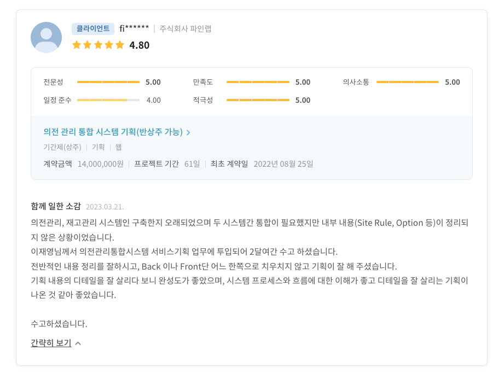
Task: Click the chevron arrow beside the project title
Action: point(188,132)
